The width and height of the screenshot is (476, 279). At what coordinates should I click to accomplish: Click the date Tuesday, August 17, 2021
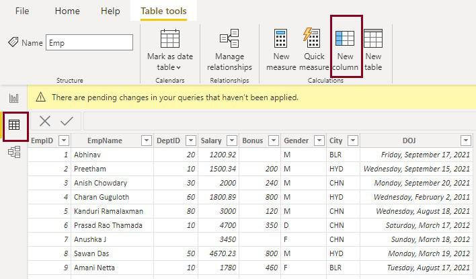point(428,268)
